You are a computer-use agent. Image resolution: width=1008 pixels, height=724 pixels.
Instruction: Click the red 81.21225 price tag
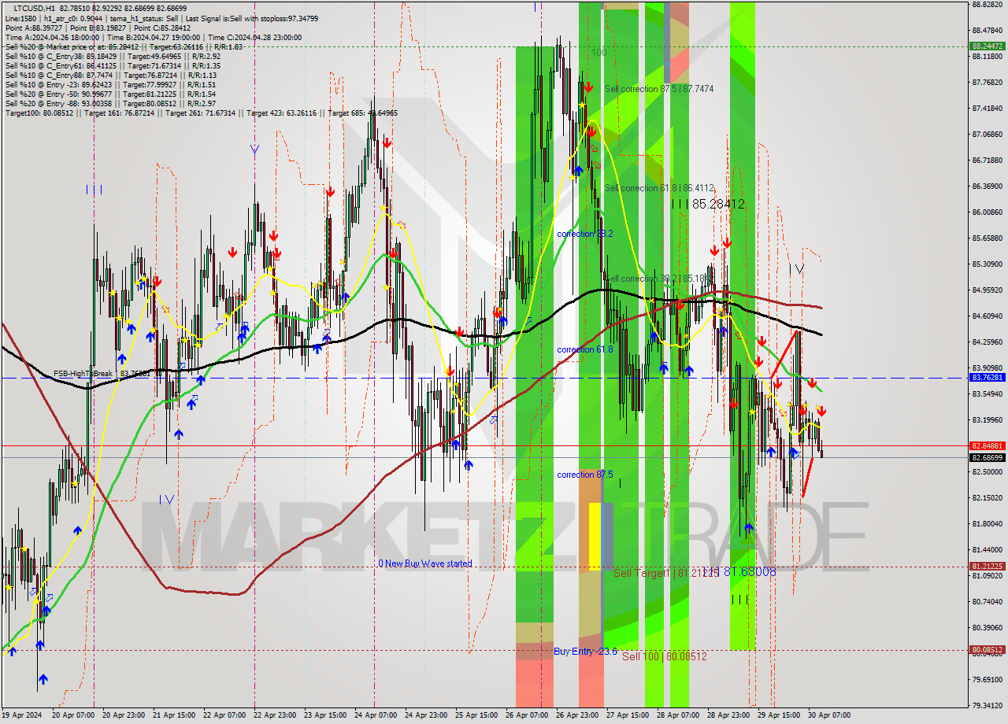coord(988,566)
